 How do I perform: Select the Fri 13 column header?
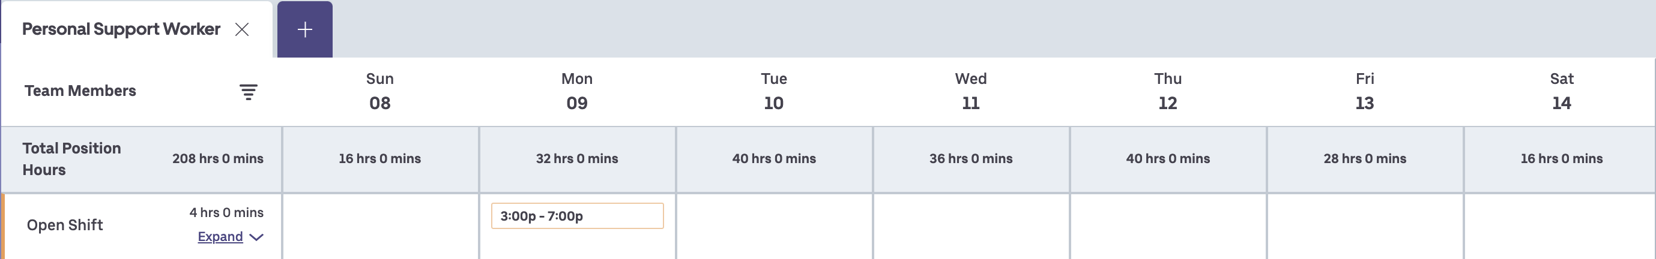[1364, 91]
